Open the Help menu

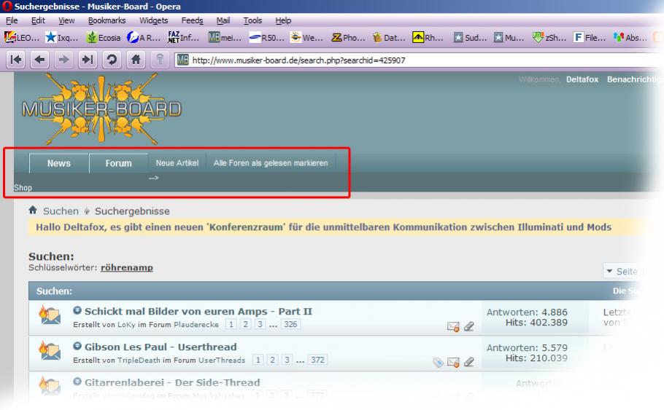pos(283,20)
